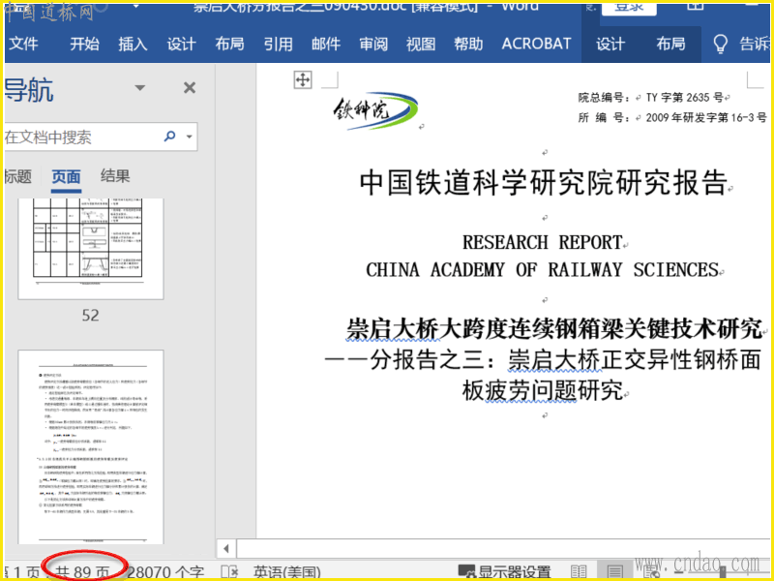The width and height of the screenshot is (774, 581).
Task: Open 显示器设置 display settings
Action: click(504, 572)
